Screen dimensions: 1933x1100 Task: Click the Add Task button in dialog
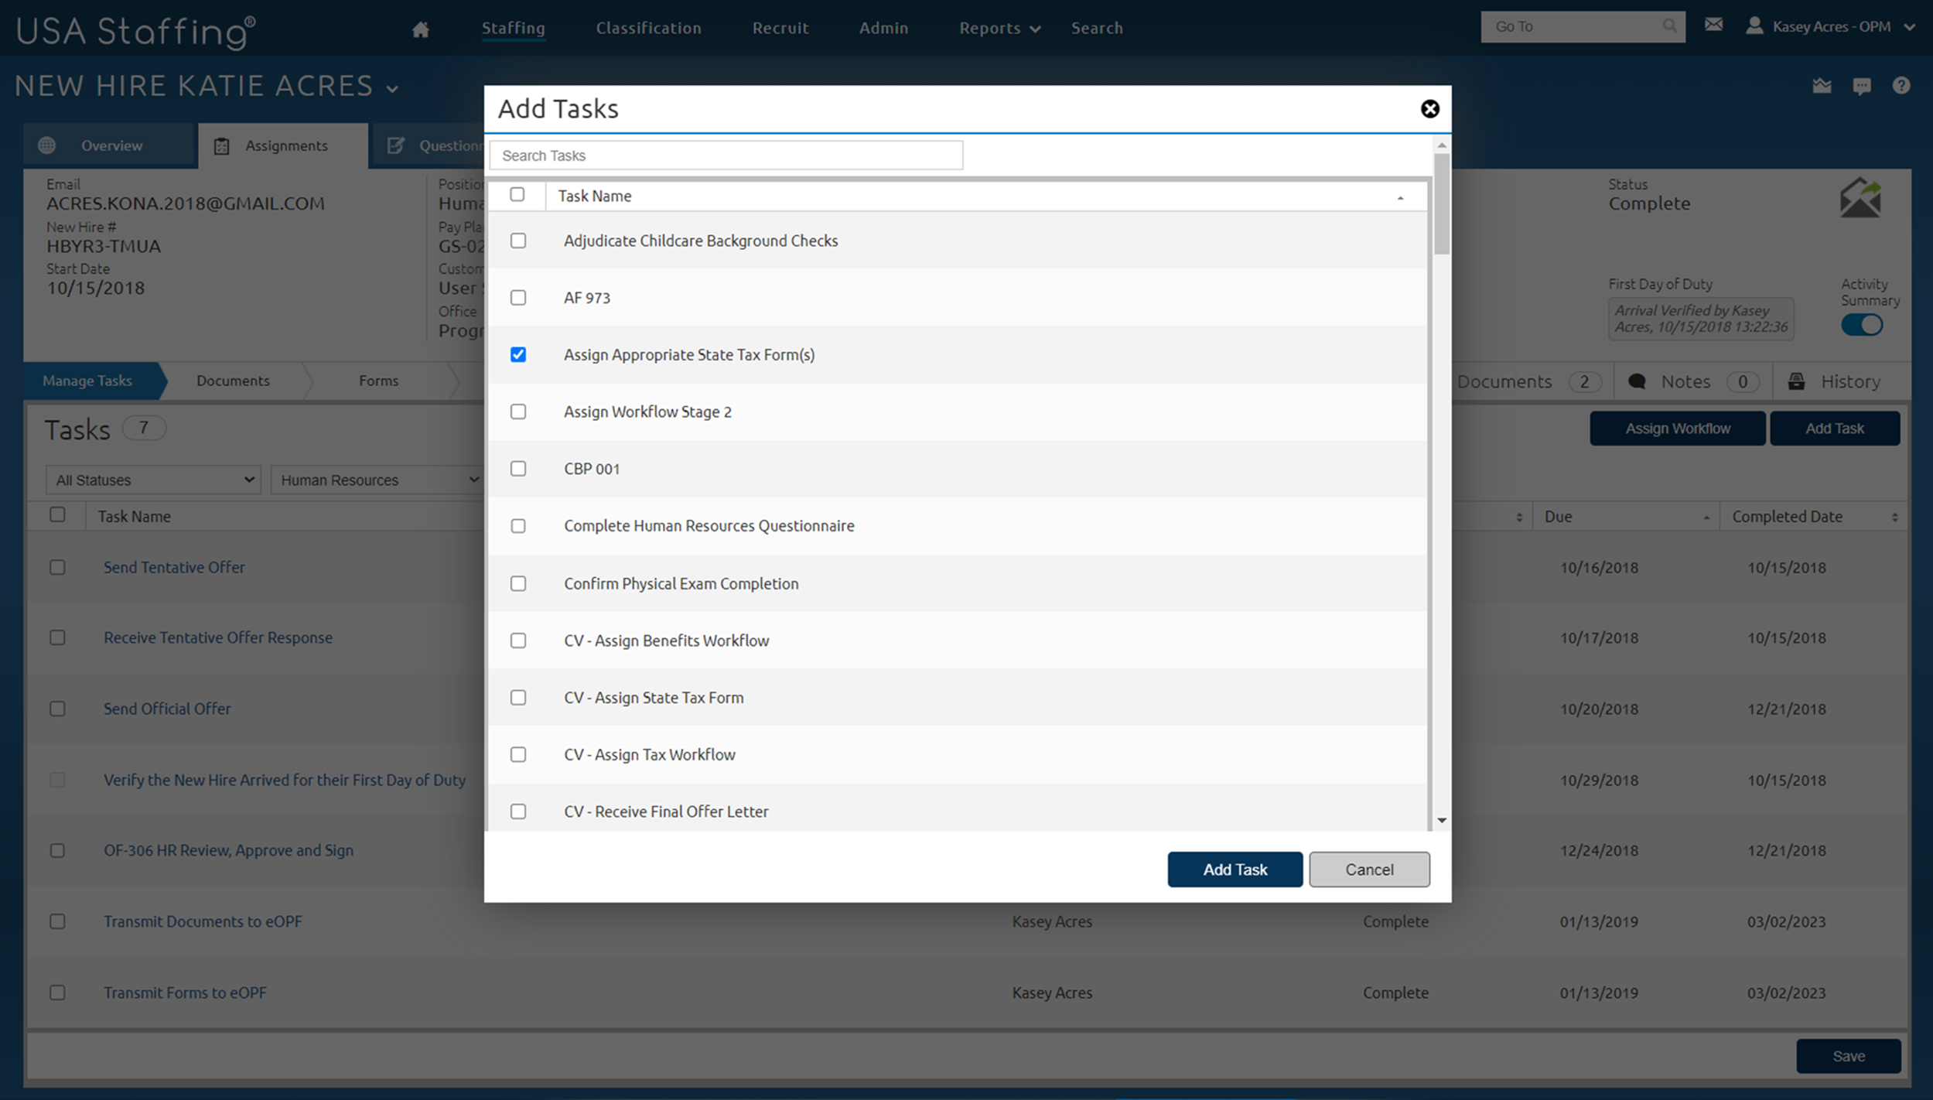pyautogui.click(x=1235, y=869)
